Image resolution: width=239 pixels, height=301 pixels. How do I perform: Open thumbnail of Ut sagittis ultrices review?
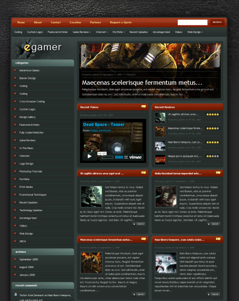coord(160,118)
